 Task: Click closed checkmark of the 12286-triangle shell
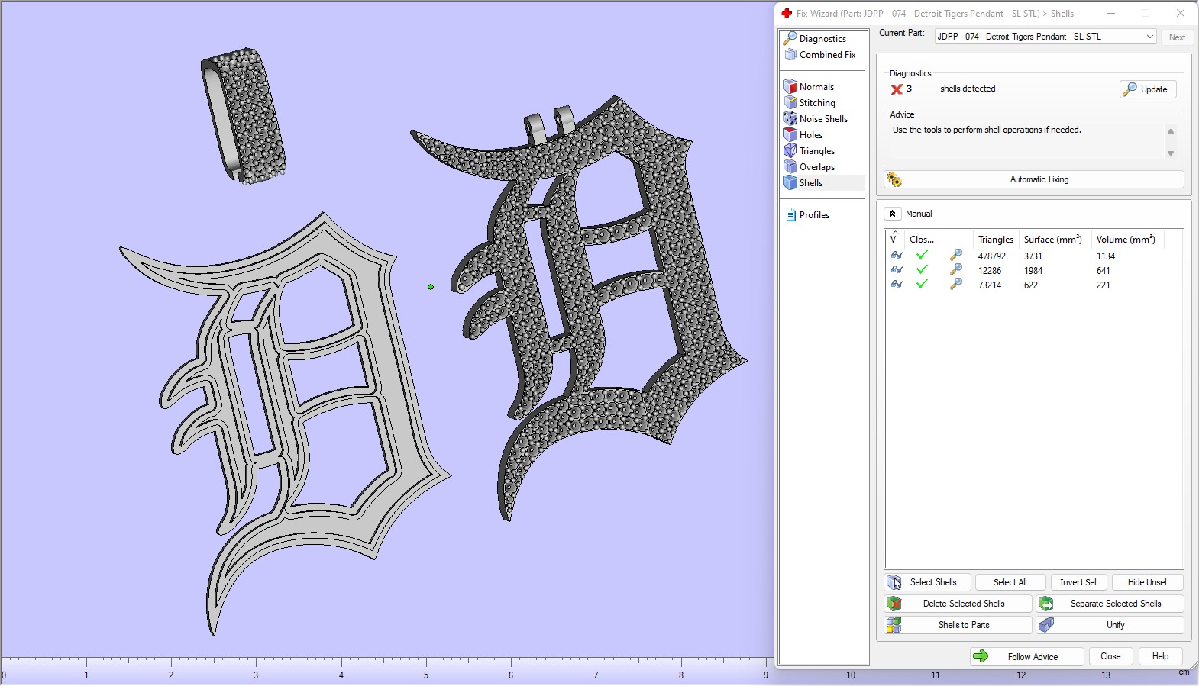[922, 270]
